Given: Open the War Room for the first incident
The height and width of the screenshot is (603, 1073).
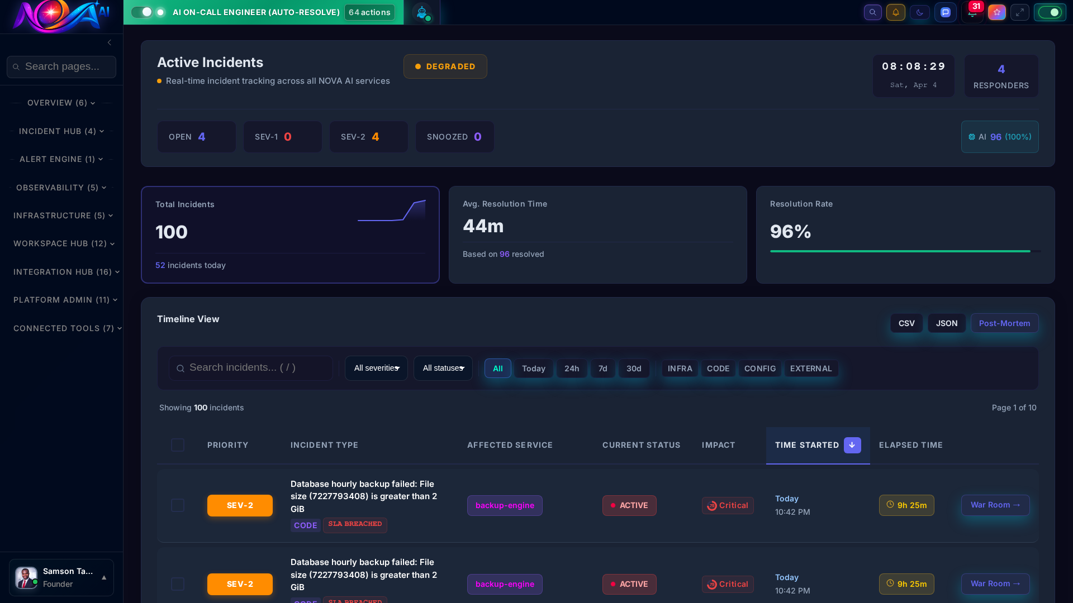Looking at the screenshot, I should [x=995, y=505].
